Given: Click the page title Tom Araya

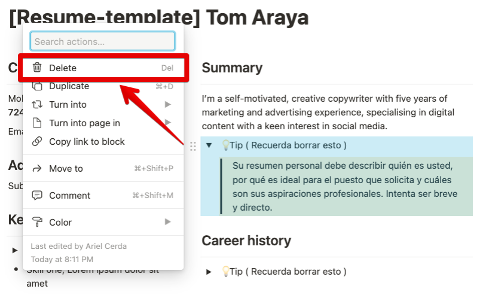Looking at the screenshot, I should click(257, 17).
